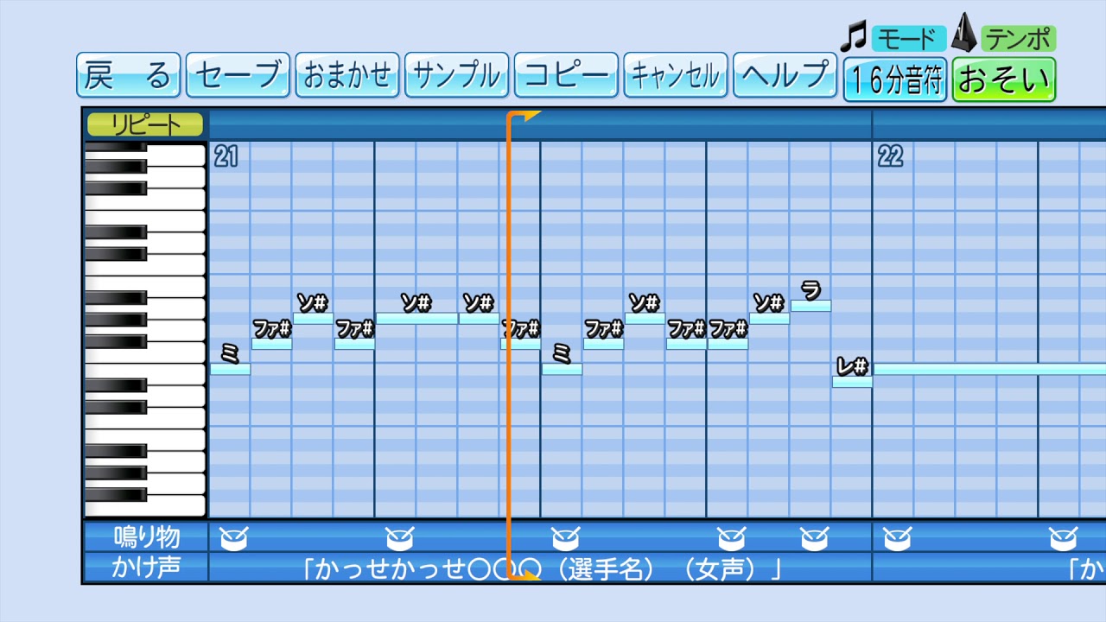This screenshot has height=622, width=1106.
Task: Click the コピー copy button
Action: (566, 76)
